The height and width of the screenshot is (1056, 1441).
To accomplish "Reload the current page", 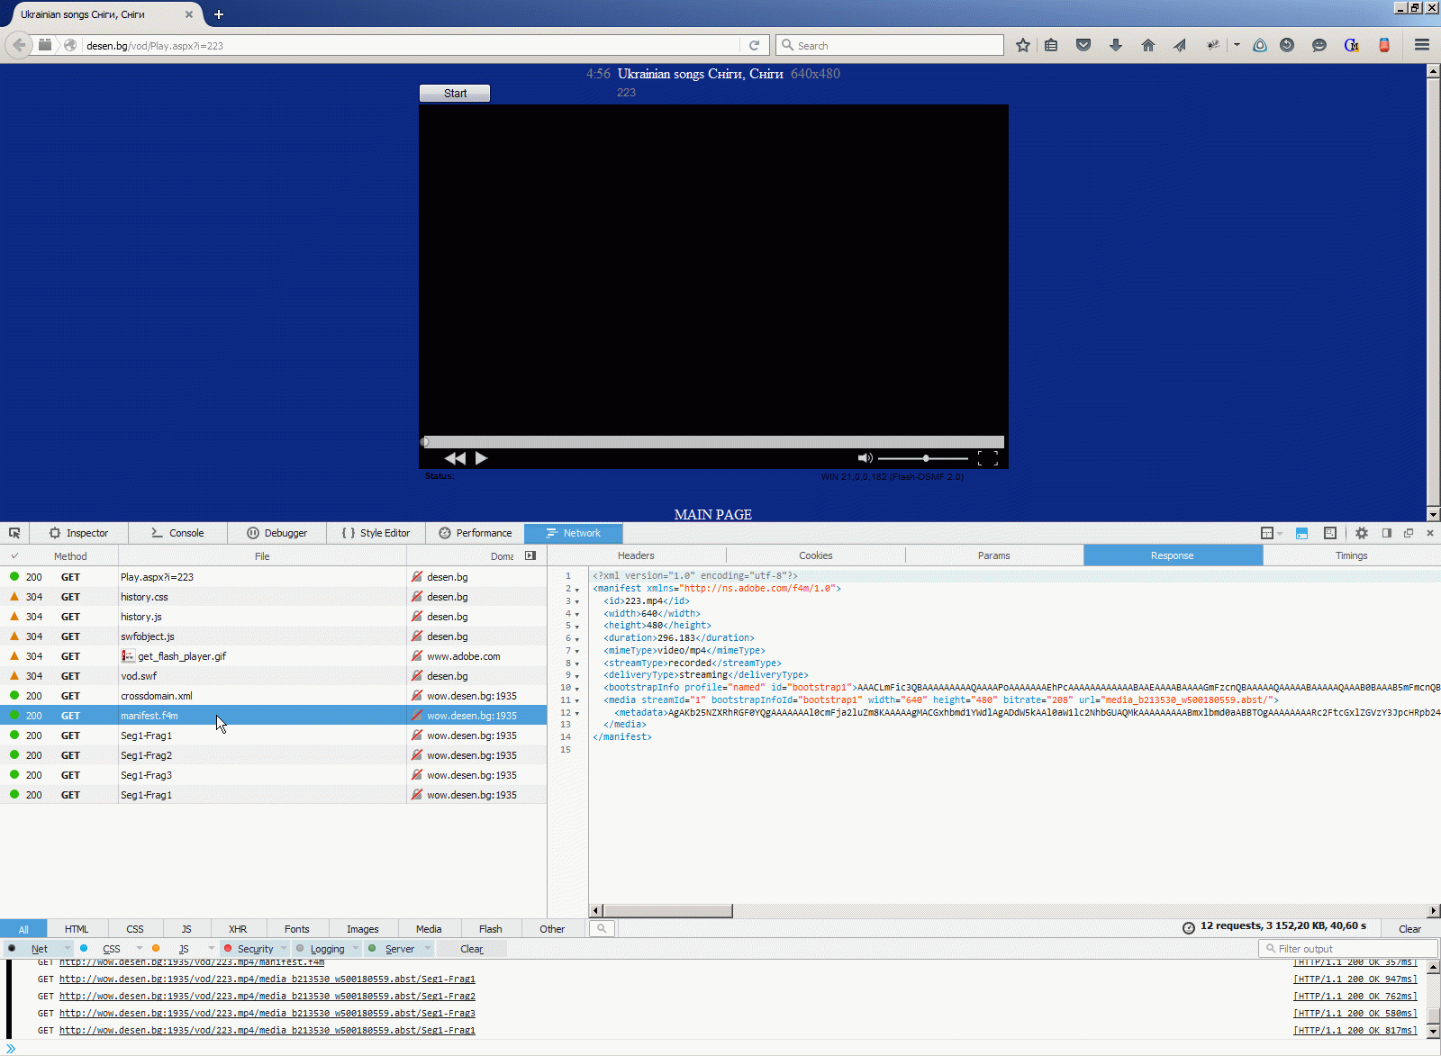I will click(755, 45).
